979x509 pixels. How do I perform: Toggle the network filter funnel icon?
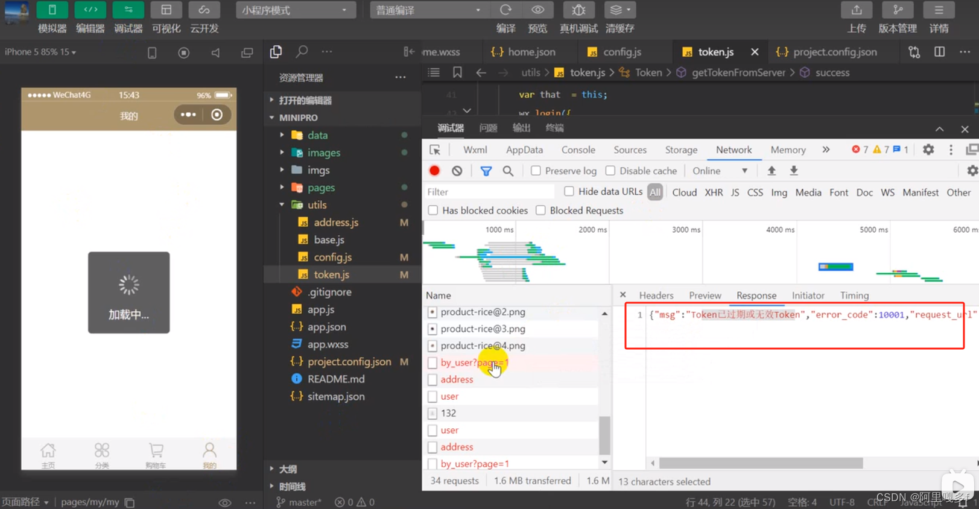coord(486,171)
